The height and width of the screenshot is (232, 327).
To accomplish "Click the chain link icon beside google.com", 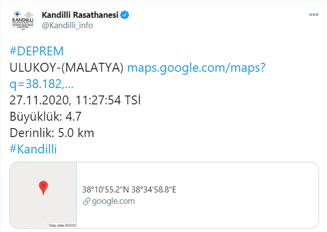I will click(86, 201).
